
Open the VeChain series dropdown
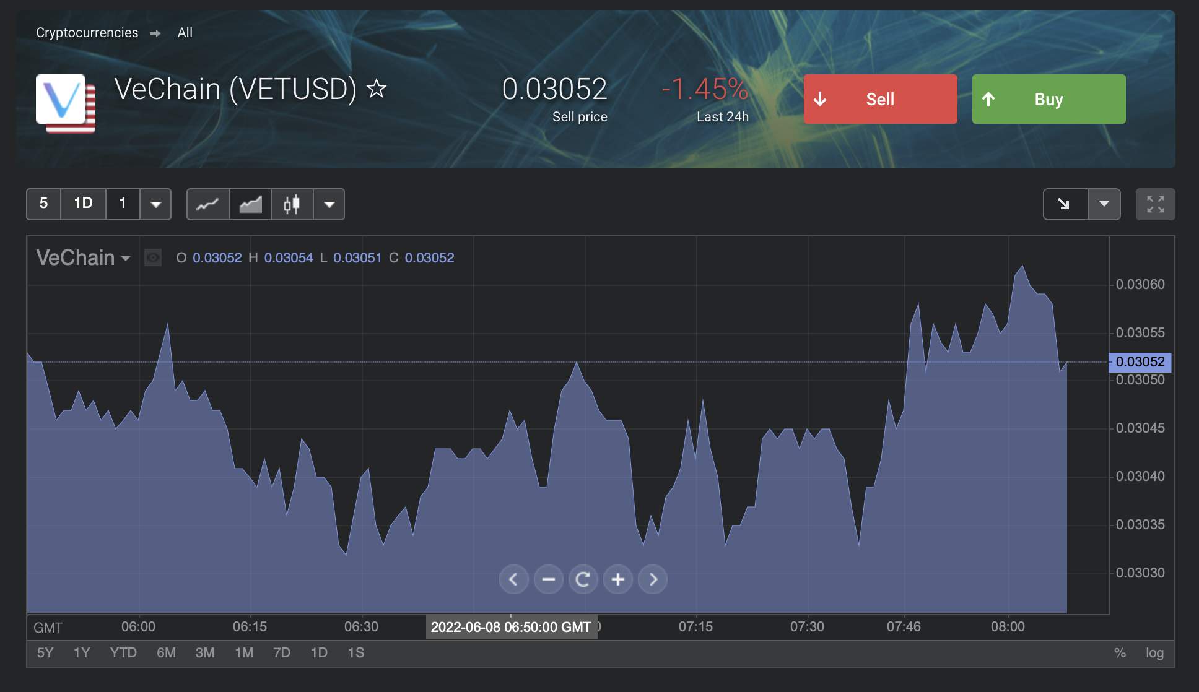pyautogui.click(x=84, y=257)
